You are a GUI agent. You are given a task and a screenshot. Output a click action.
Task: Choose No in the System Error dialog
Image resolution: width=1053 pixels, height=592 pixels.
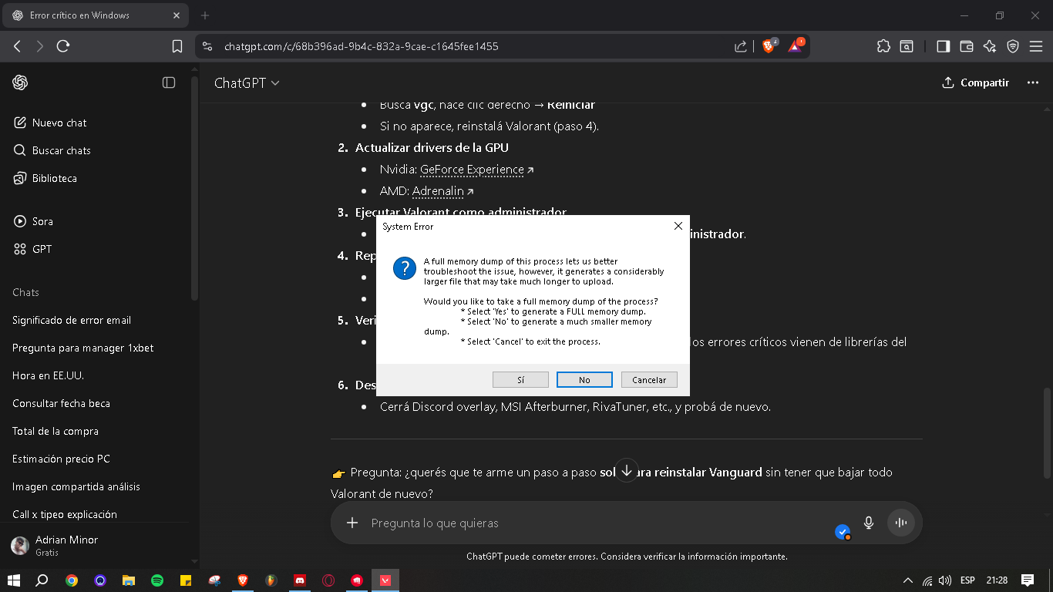584,380
